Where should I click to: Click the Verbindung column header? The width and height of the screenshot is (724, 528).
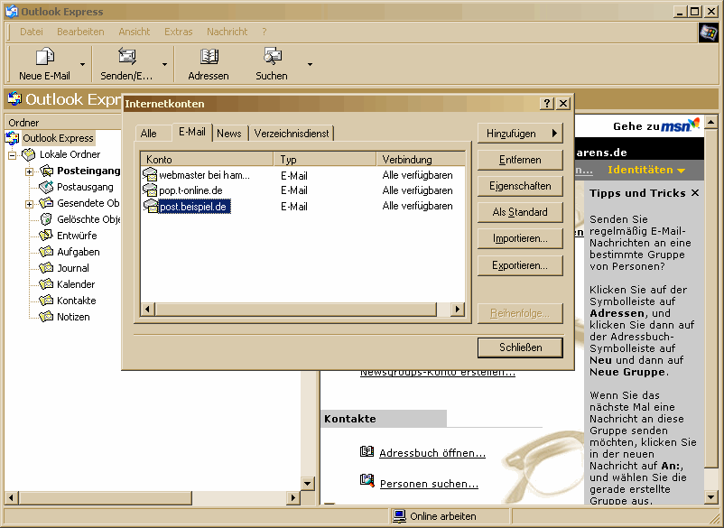coord(421,159)
